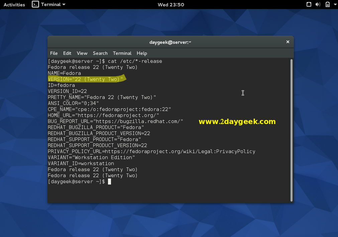Click the volume speaker icon
Screen dimensions: 338x237
[318, 4]
